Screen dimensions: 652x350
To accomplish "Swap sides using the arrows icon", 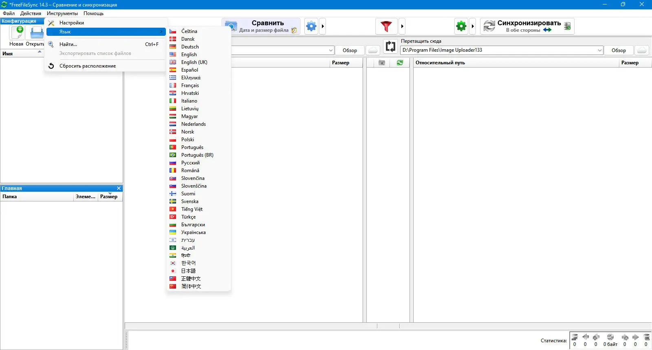I will click(390, 46).
